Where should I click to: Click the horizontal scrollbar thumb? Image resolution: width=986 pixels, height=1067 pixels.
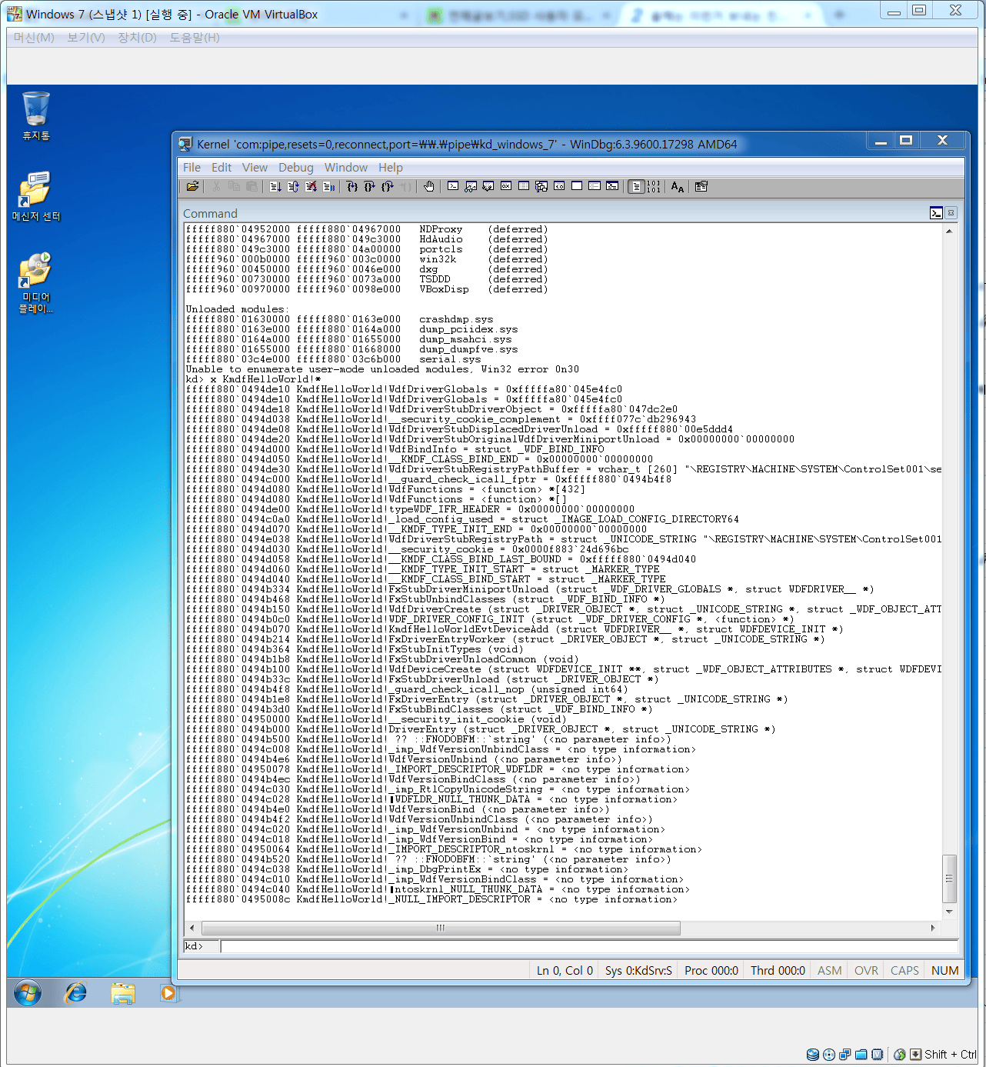[441, 928]
